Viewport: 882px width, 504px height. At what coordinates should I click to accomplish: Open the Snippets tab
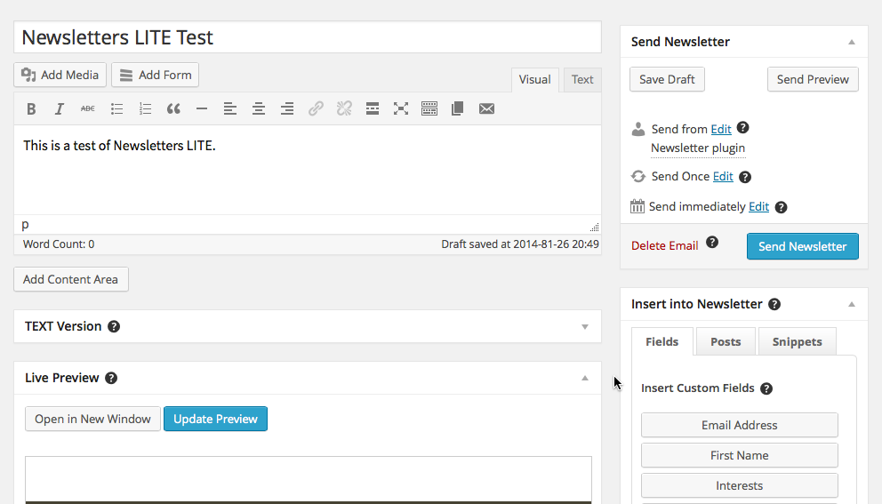coord(797,342)
